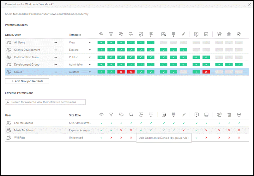Click the Filter funnel icon in Permission Rules header

tap(111, 34)
